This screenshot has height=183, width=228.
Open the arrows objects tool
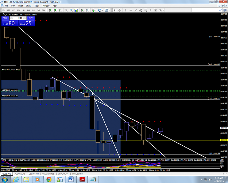click(x=161, y=10)
